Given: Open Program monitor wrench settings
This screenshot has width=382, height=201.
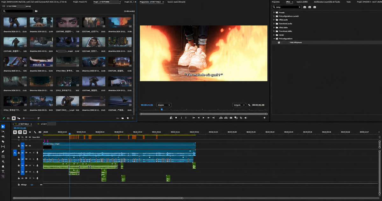Looking at the screenshot, I should pyautogui.click(x=249, y=105).
